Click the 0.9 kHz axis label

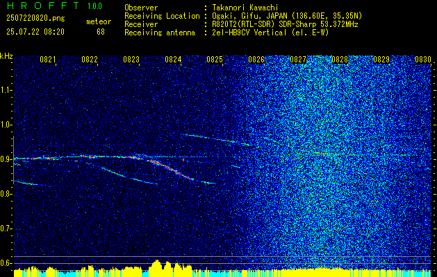pos(6,159)
